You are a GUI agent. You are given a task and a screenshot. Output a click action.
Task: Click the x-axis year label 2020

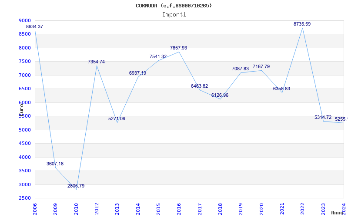click(x=261, y=209)
